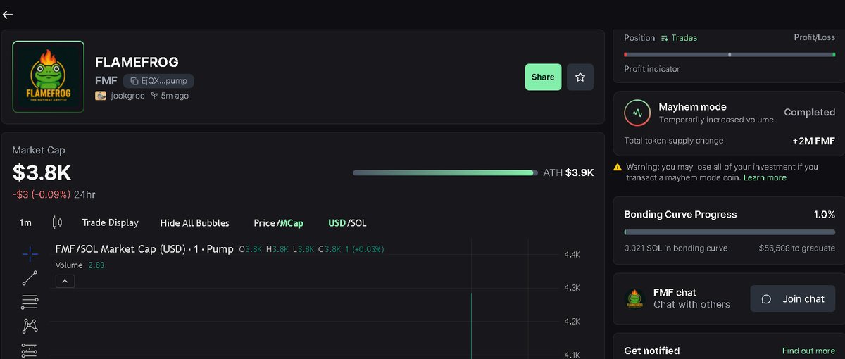Viewport: 845px width, 359px height.
Task: Select the crosshair cursor tool
Action: coord(30,254)
